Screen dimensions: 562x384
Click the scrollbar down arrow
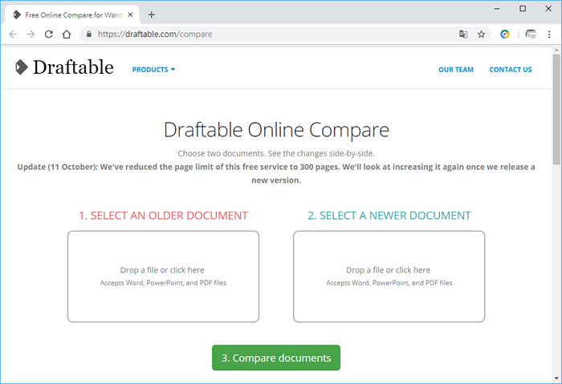click(x=556, y=378)
